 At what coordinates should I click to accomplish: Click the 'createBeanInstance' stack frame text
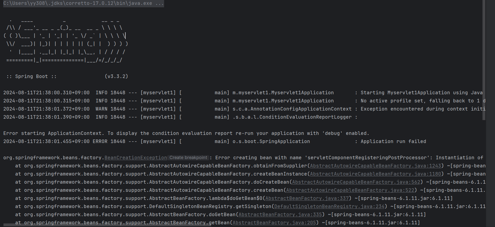click(280, 174)
